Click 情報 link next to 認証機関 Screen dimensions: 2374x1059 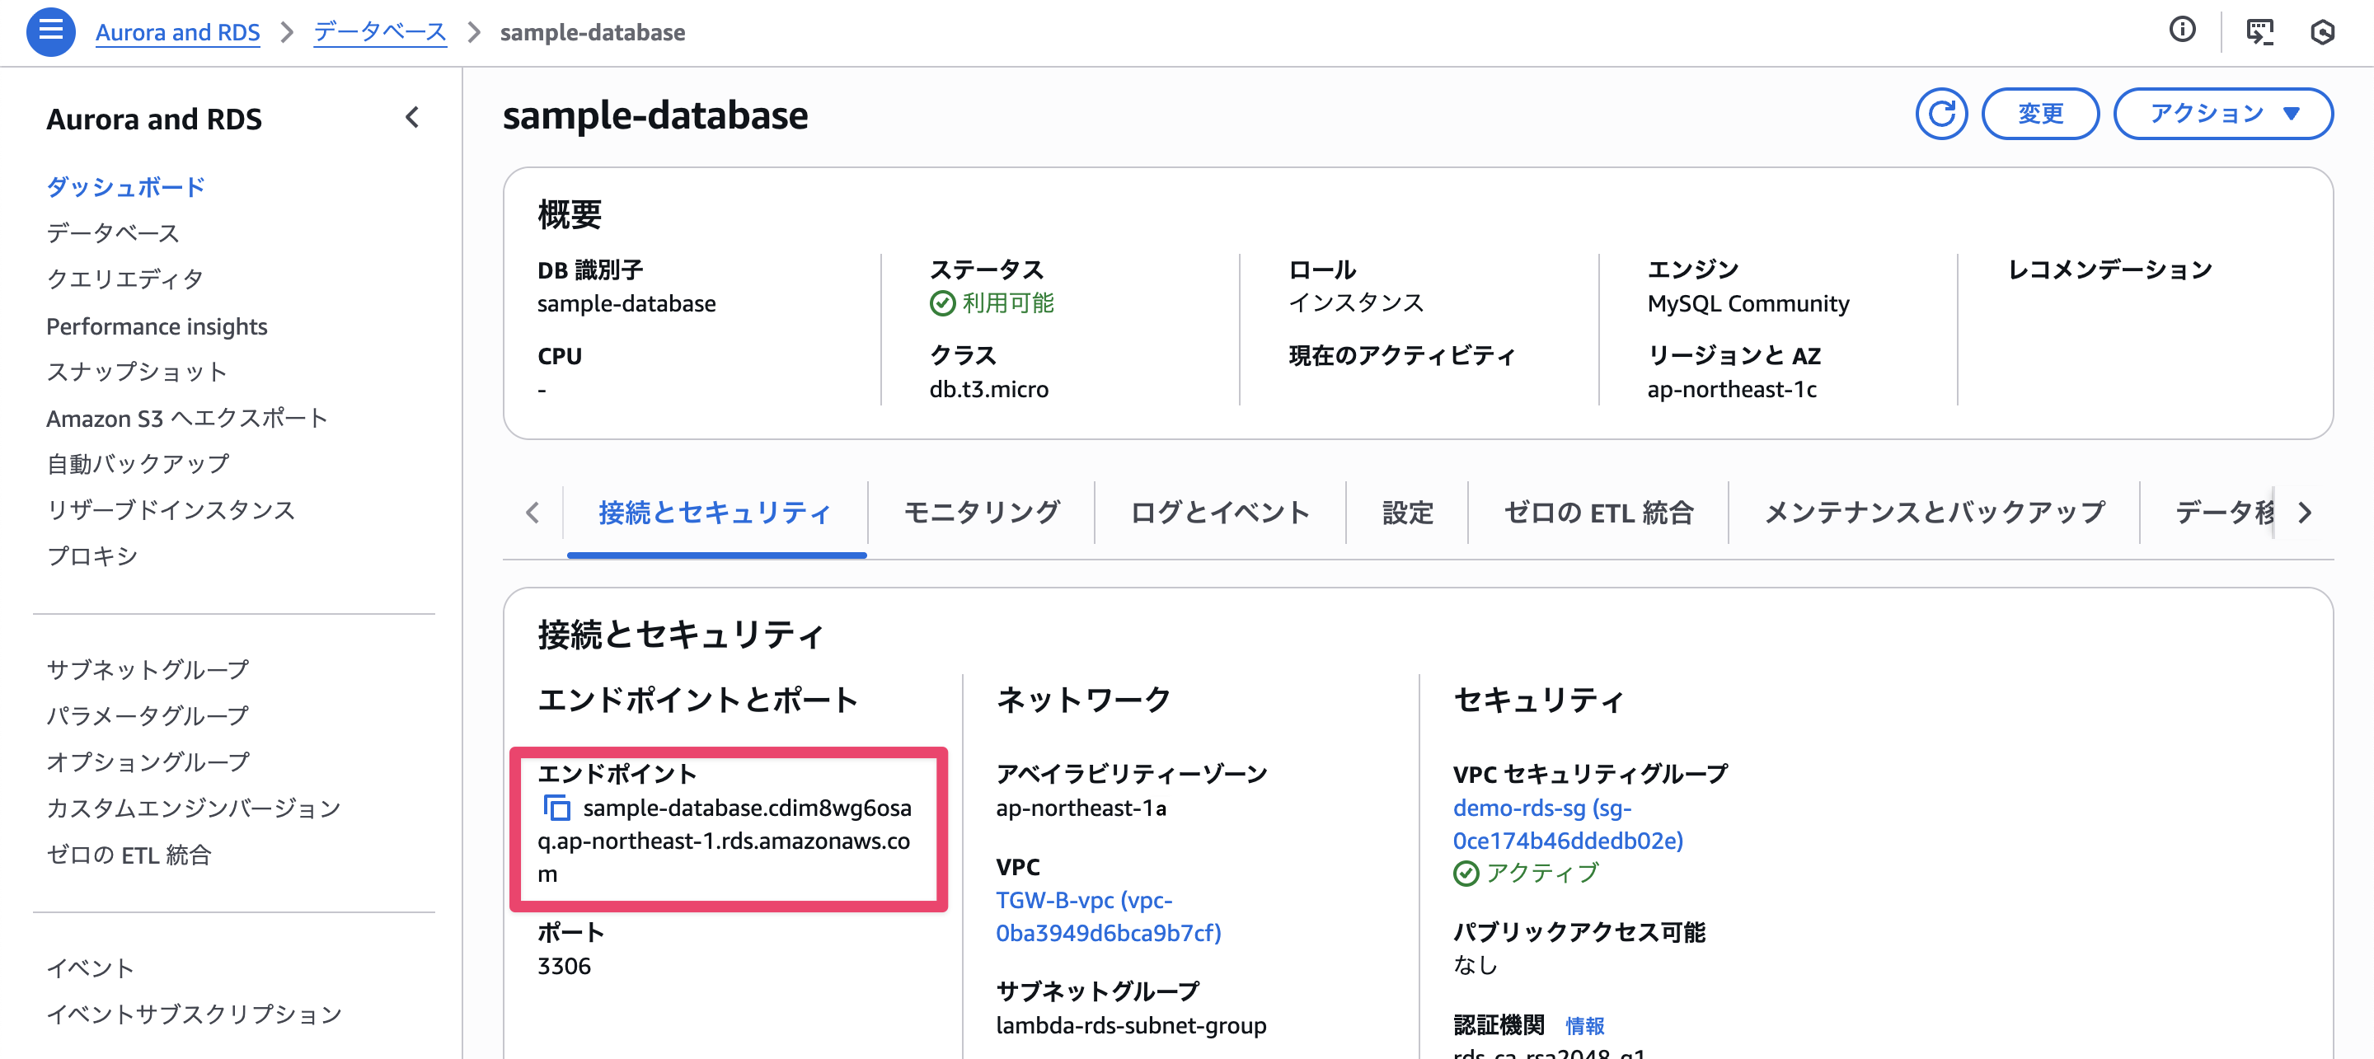point(1584,1025)
